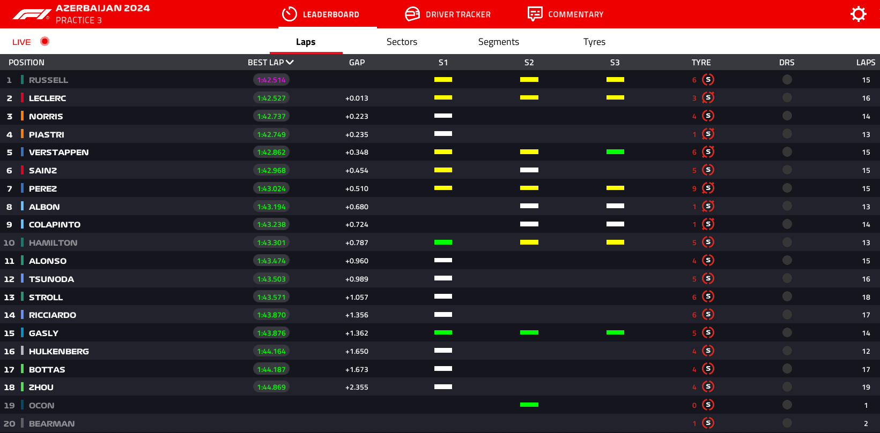This screenshot has width=880, height=433.
Task: Click Ocon's green S2 sector bar
Action: click(529, 405)
